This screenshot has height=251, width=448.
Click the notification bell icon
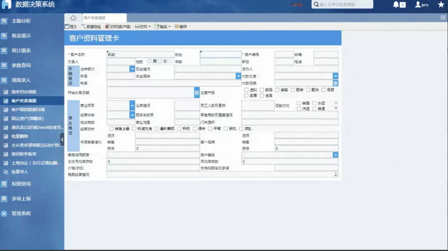click(x=396, y=5)
